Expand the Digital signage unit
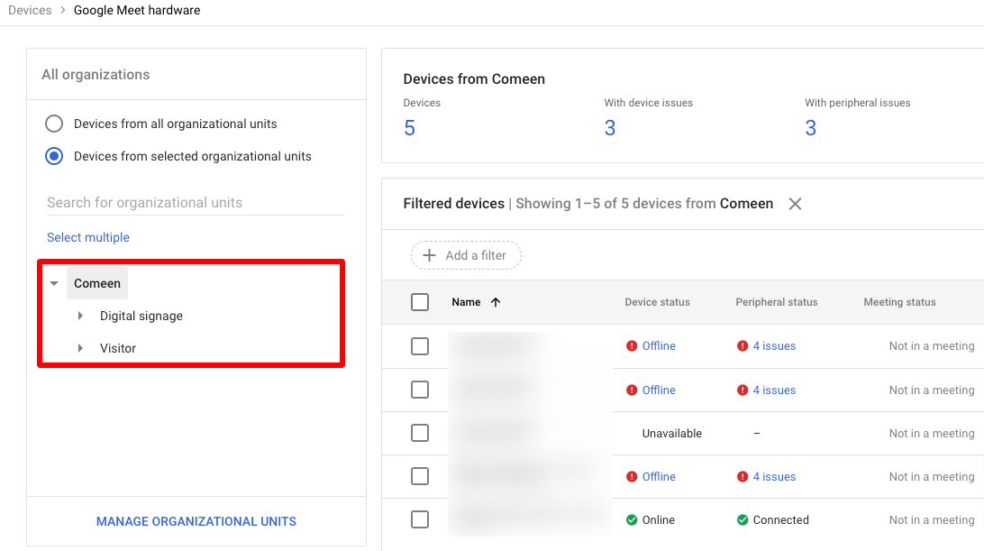Image resolution: width=984 pixels, height=551 pixels. (80, 316)
